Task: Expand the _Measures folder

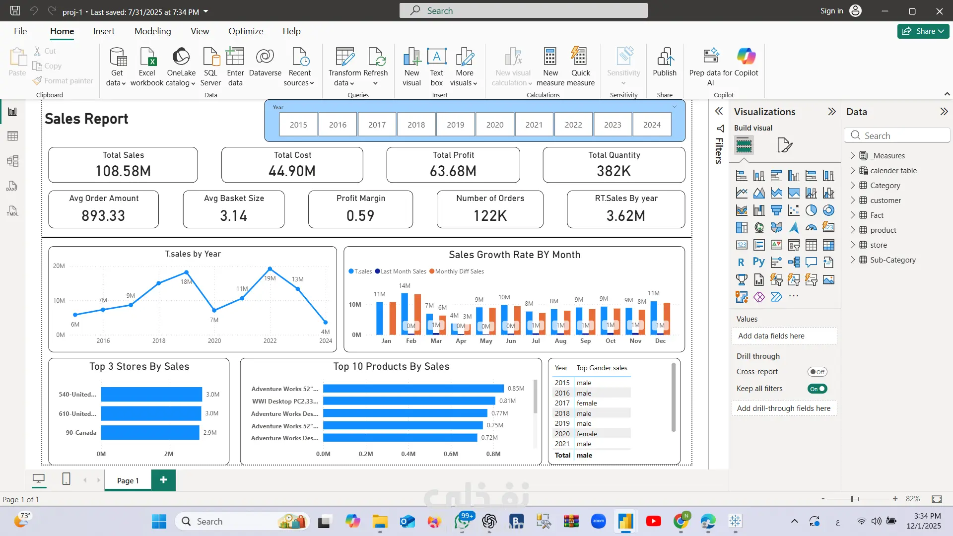Action: tap(853, 155)
